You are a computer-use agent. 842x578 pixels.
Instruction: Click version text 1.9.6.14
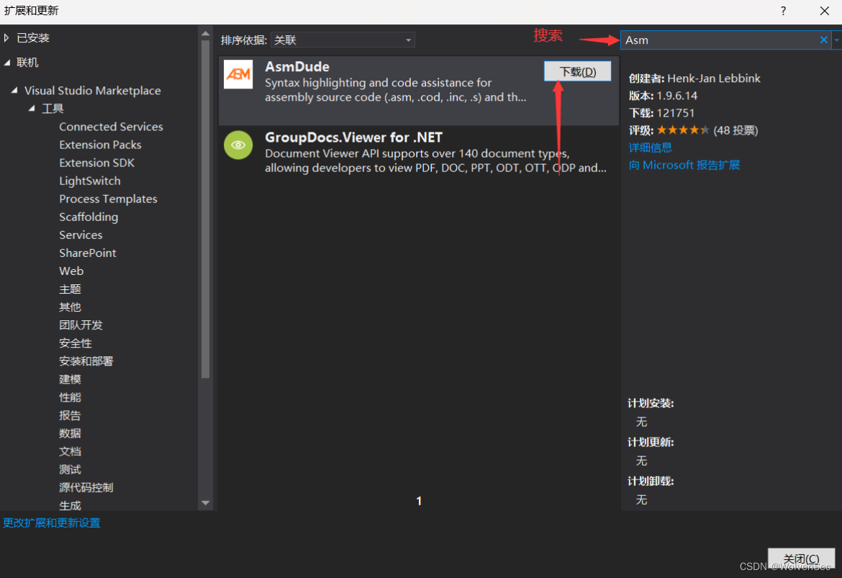676,96
